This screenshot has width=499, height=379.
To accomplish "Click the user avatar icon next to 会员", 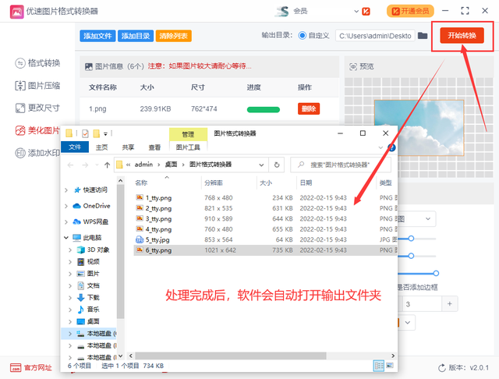I will 282,12.
